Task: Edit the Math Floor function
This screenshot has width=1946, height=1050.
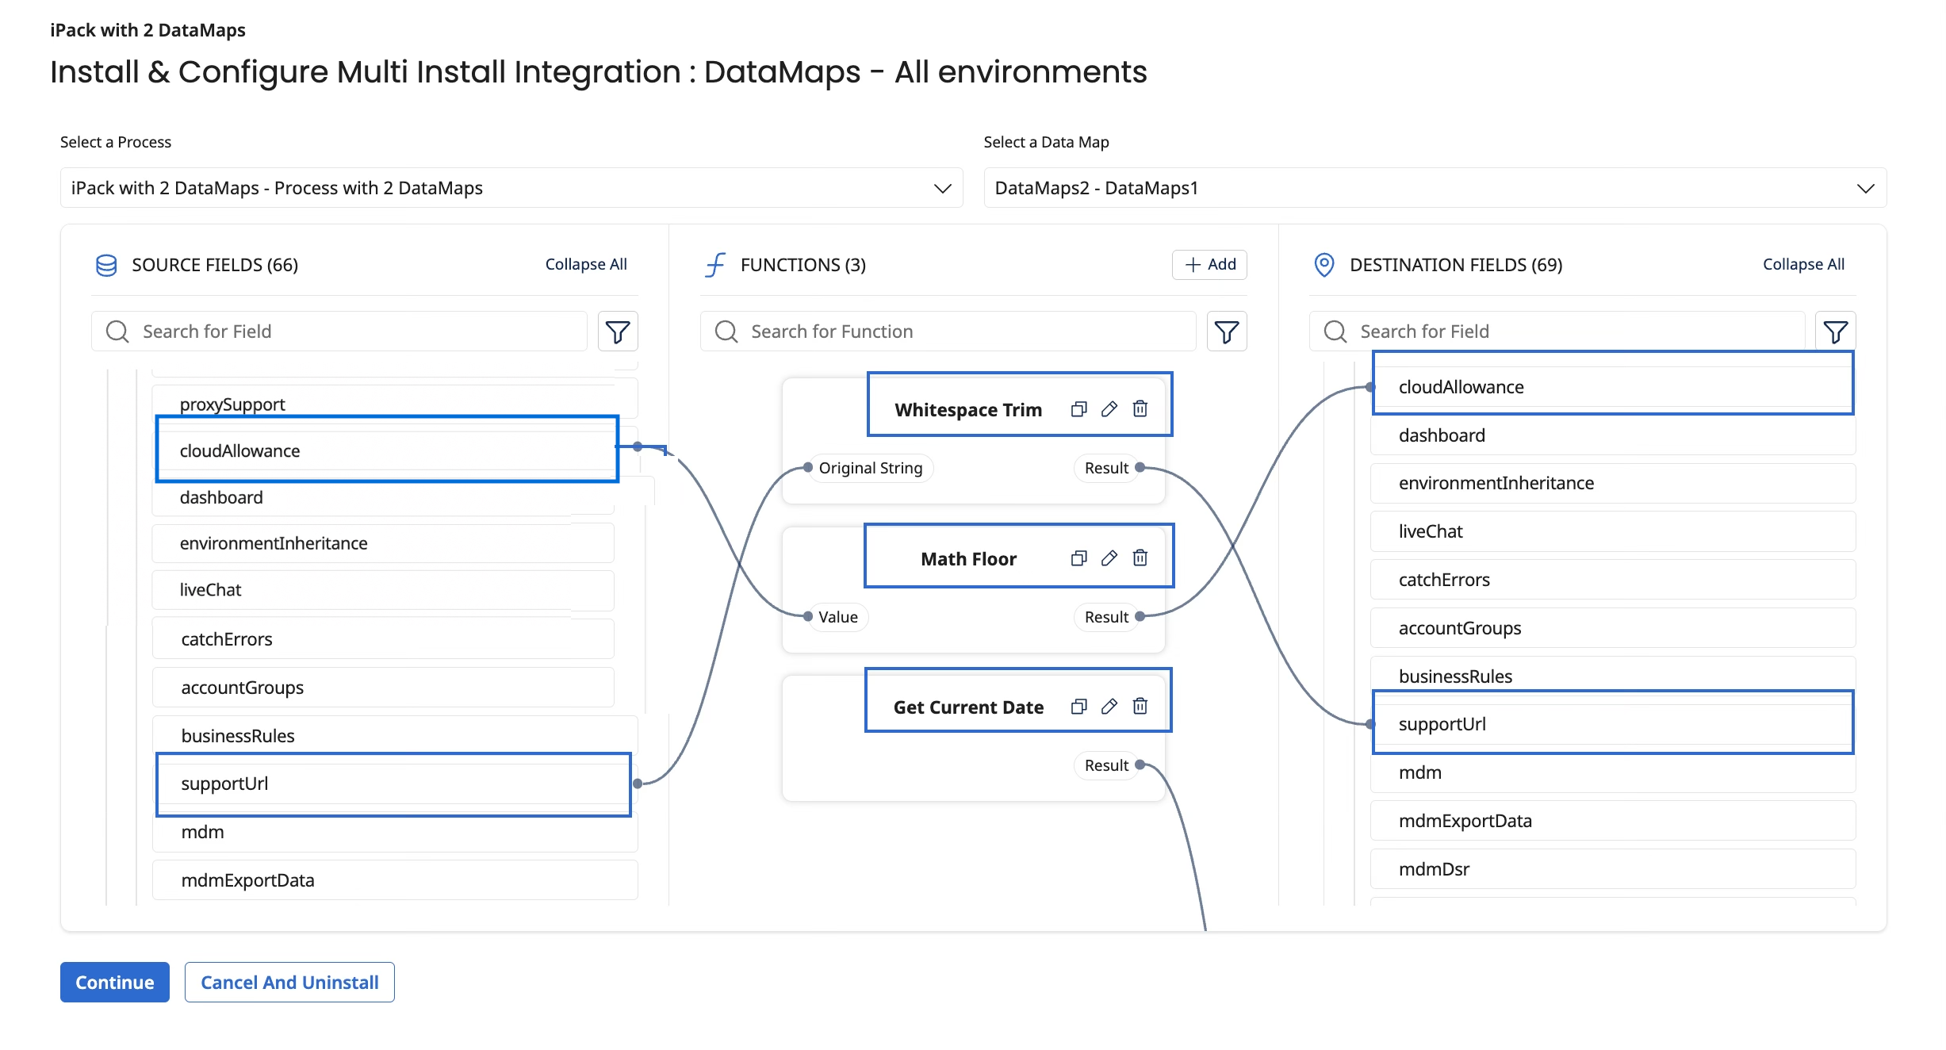Action: click(1109, 558)
